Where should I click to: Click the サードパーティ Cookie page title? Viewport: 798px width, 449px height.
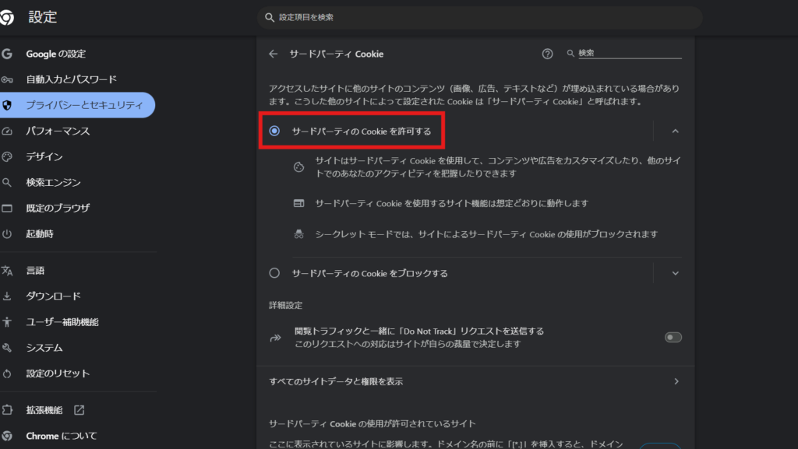pos(337,54)
